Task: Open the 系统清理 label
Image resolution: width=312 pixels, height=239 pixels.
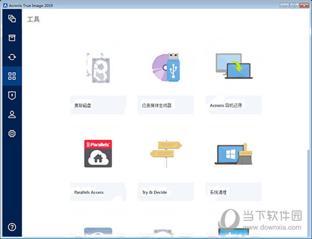Action: click(x=218, y=193)
